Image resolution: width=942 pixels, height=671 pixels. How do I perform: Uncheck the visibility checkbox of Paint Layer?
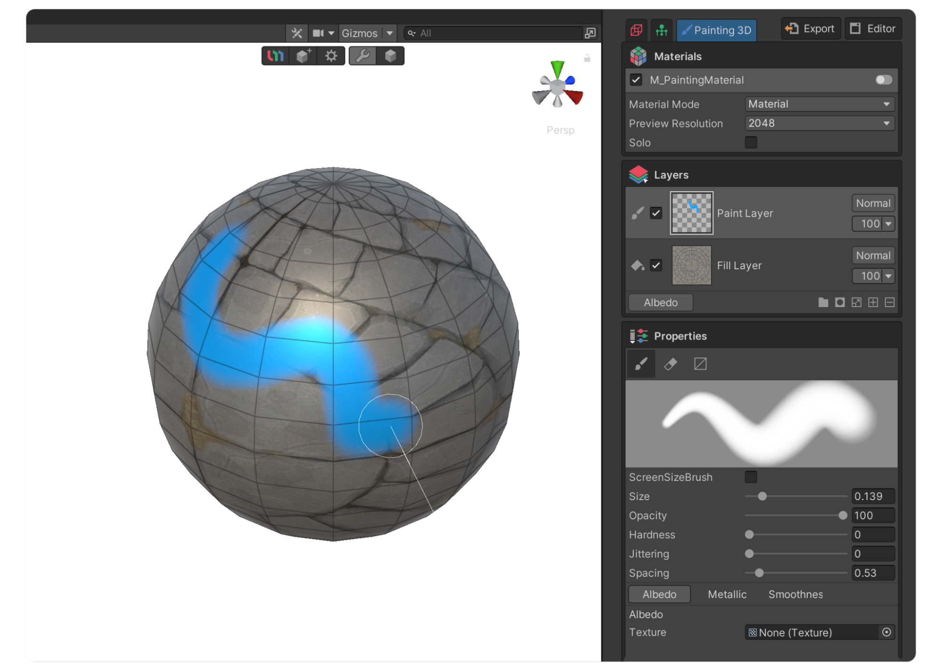tap(656, 213)
